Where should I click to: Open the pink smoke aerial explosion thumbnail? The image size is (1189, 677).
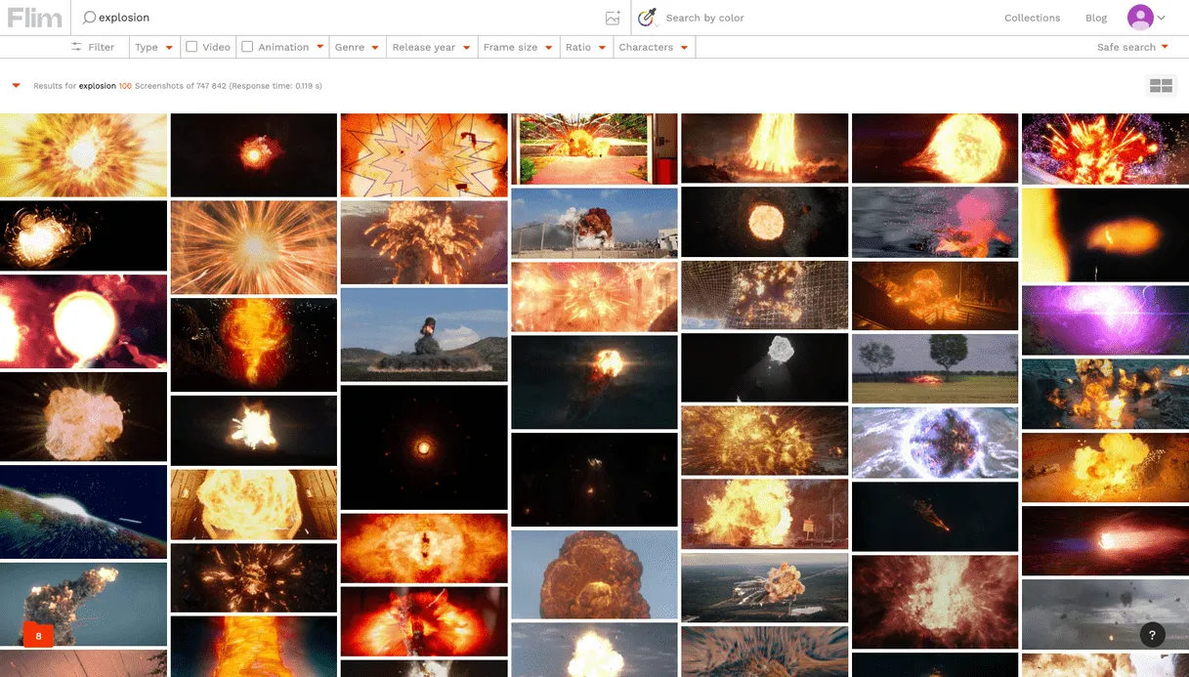click(935, 222)
